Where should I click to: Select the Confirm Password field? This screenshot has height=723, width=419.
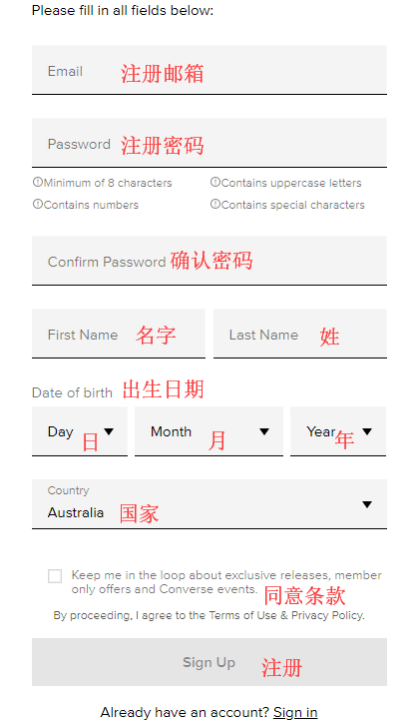(209, 261)
